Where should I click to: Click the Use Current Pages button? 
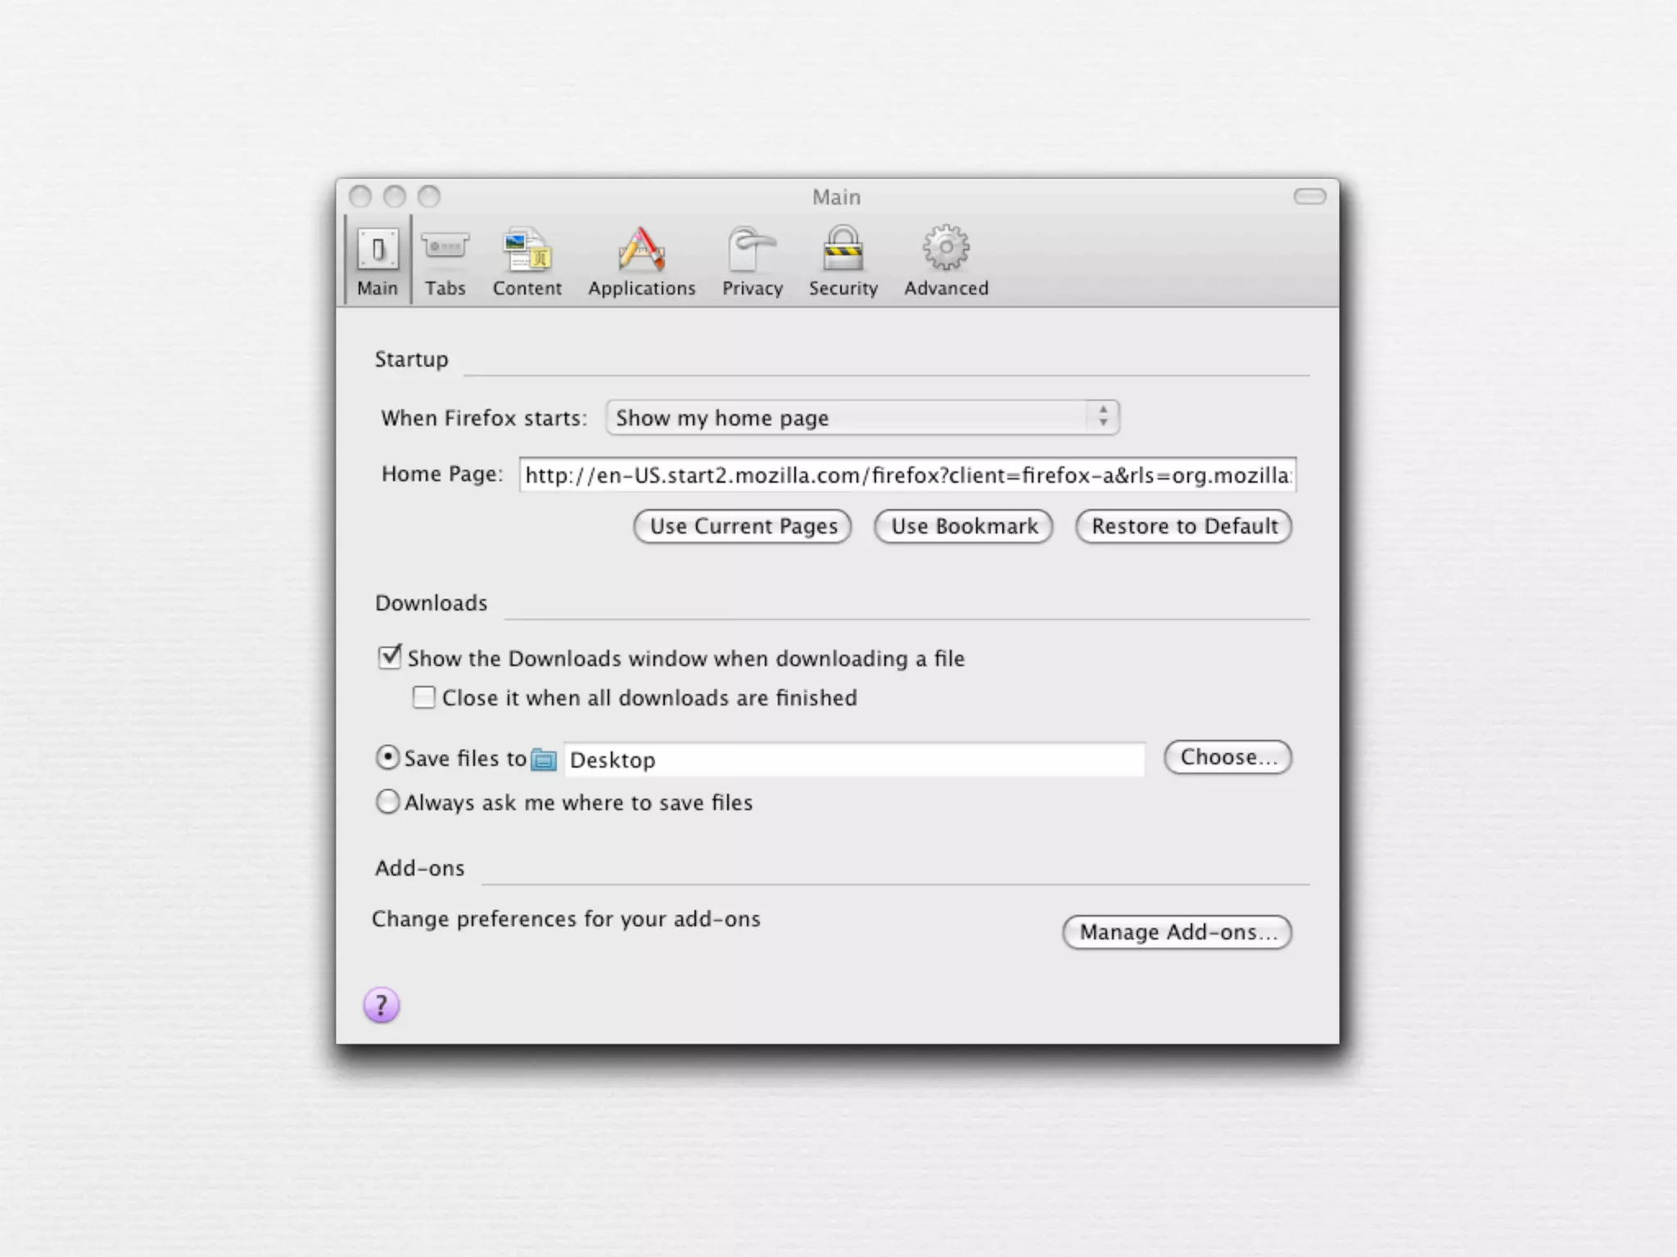743,526
